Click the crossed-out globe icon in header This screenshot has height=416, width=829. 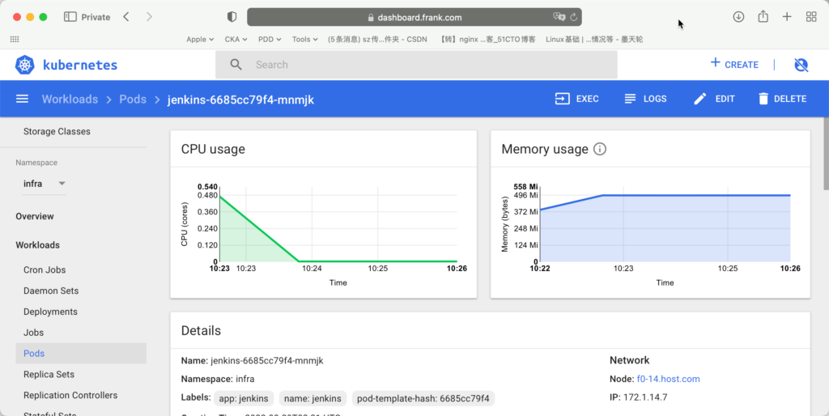point(801,65)
